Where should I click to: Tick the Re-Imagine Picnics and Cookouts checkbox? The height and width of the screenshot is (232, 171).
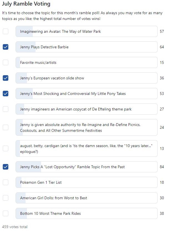6,127
